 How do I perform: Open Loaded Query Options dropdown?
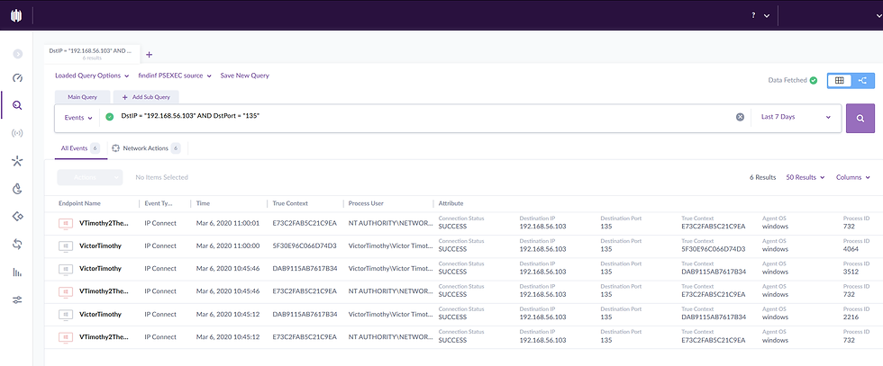click(x=92, y=76)
